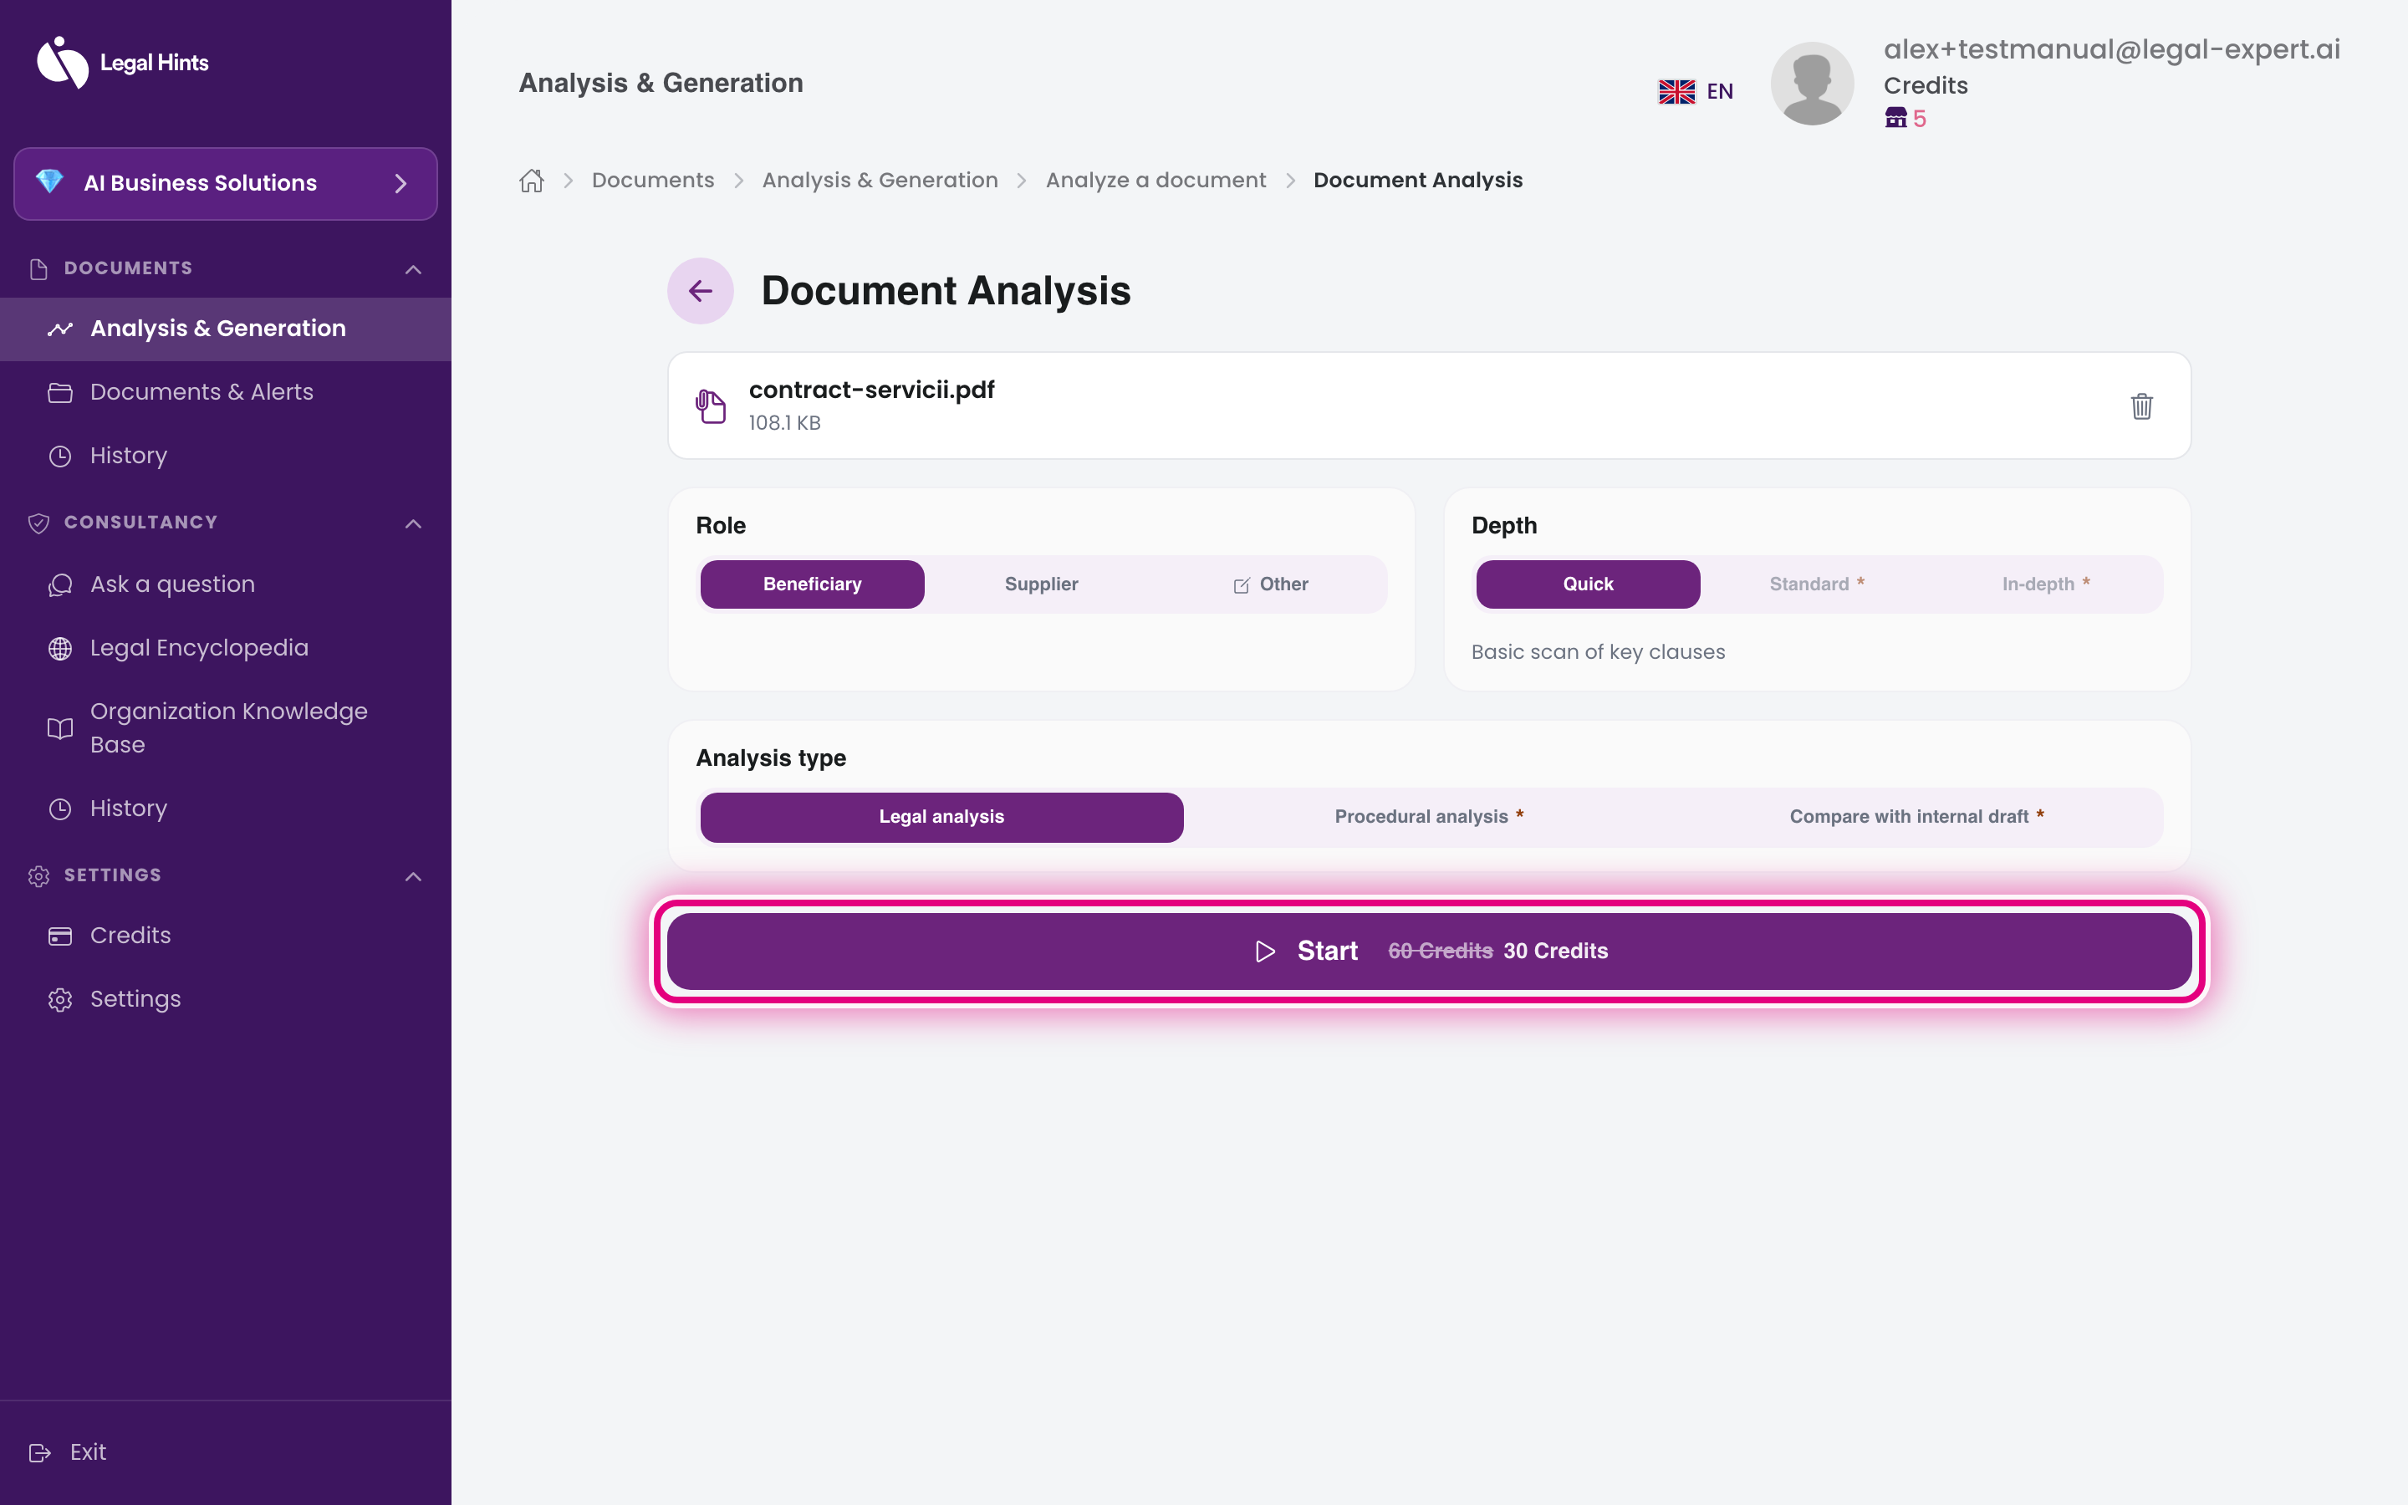Open History under Documents section
Screen dimensions: 2408x1505
(226, 456)
